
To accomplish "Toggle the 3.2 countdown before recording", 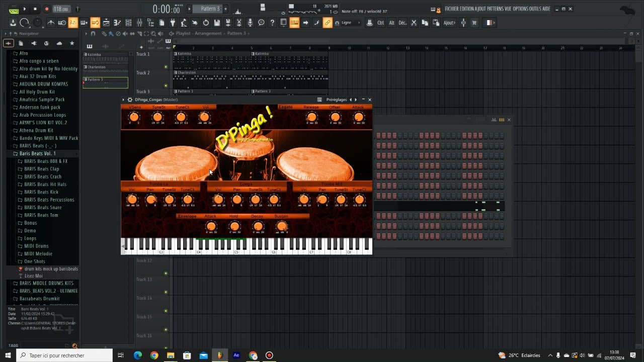I will pyautogui.click(x=73, y=23).
